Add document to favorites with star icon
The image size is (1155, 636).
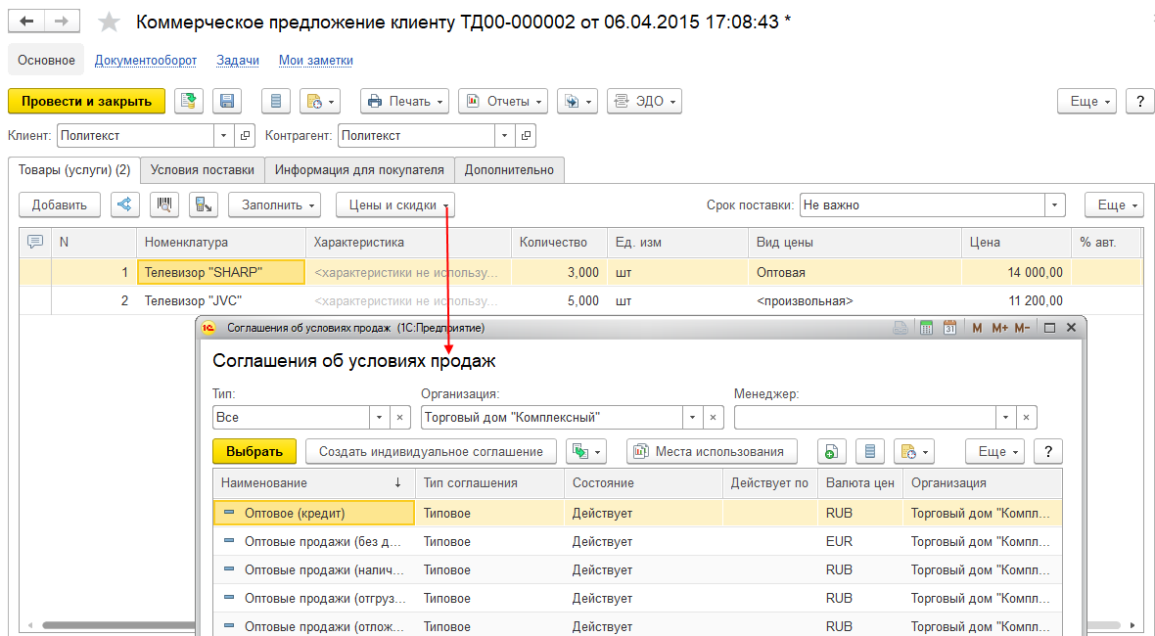pyautogui.click(x=109, y=22)
